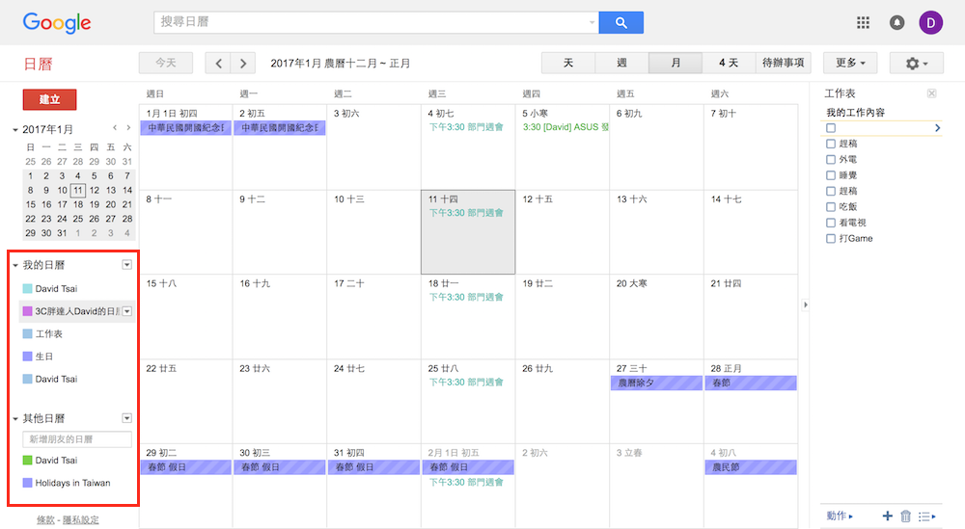The height and width of the screenshot is (529, 965).
Task: Check the 外電 task checkbox
Action: pyautogui.click(x=831, y=160)
